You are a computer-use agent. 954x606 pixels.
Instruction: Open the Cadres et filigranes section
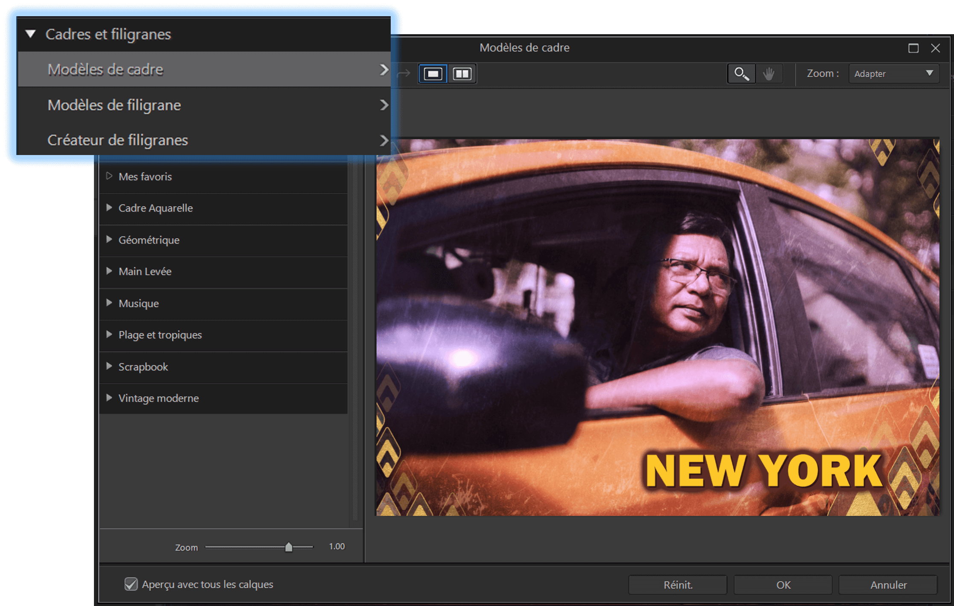[x=108, y=33]
